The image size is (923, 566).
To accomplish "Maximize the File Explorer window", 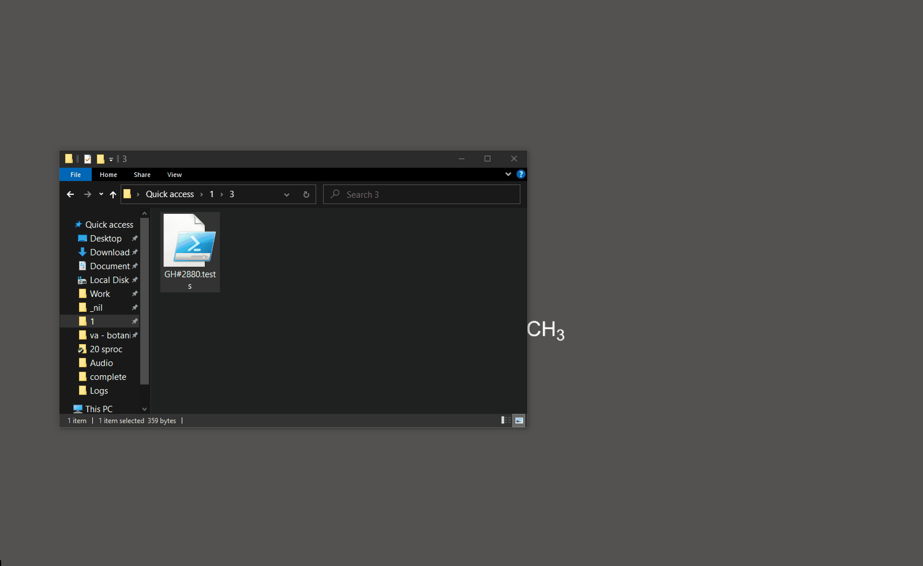I will click(x=487, y=159).
